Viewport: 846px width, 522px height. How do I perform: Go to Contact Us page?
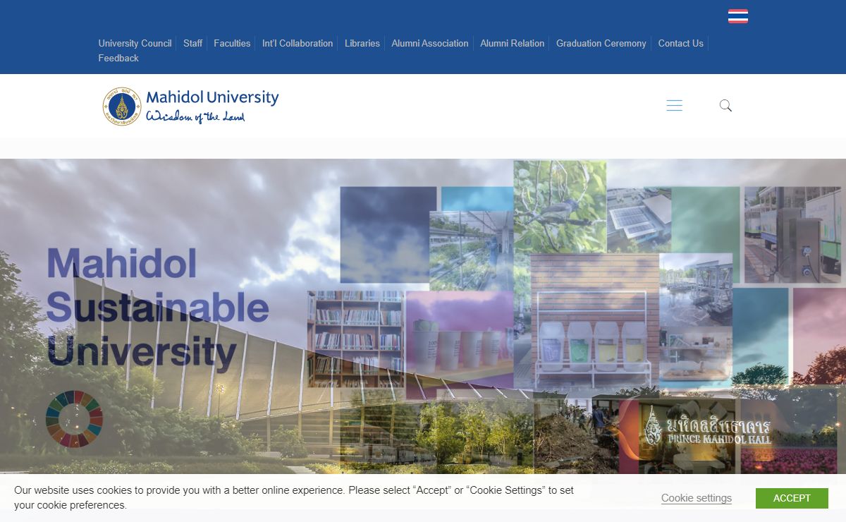click(681, 43)
